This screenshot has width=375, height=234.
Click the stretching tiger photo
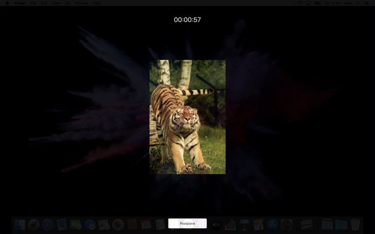coord(187,117)
